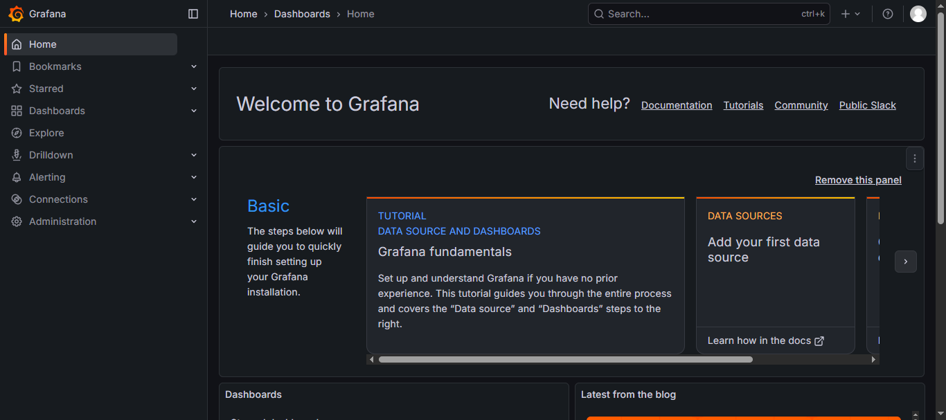Click the Basic heading text
Screen dimensions: 946x420
pos(268,206)
